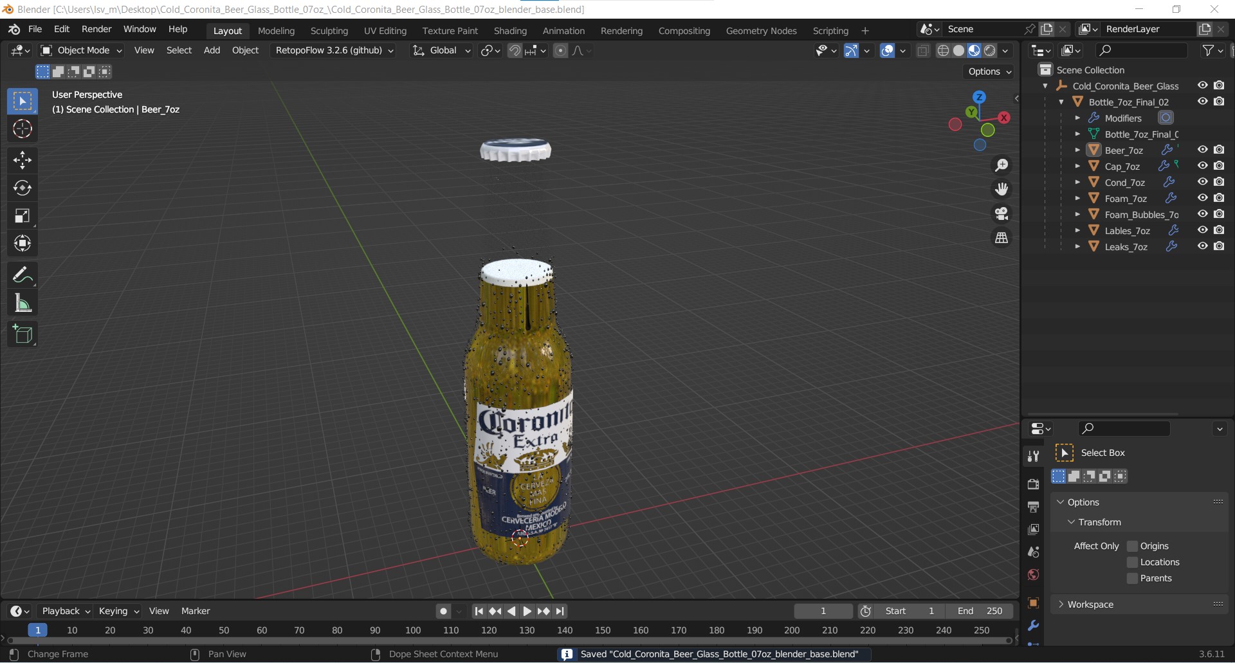Viewport: 1235px width, 663px height.
Task: Activate the Scale tool
Action: coord(23,215)
